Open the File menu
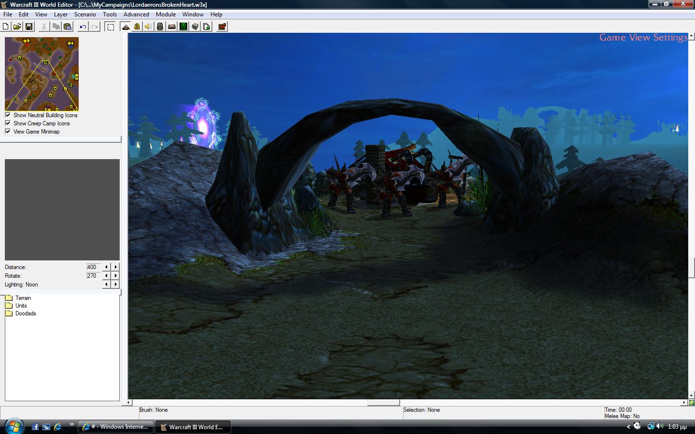695x434 pixels. [x=8, y=14]
